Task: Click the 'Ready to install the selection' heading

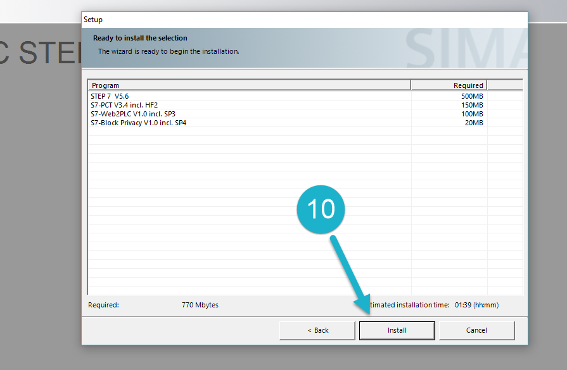Action: point(140,38)
